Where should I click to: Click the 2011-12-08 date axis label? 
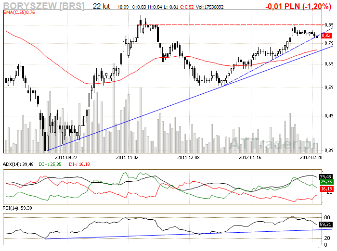189,158
